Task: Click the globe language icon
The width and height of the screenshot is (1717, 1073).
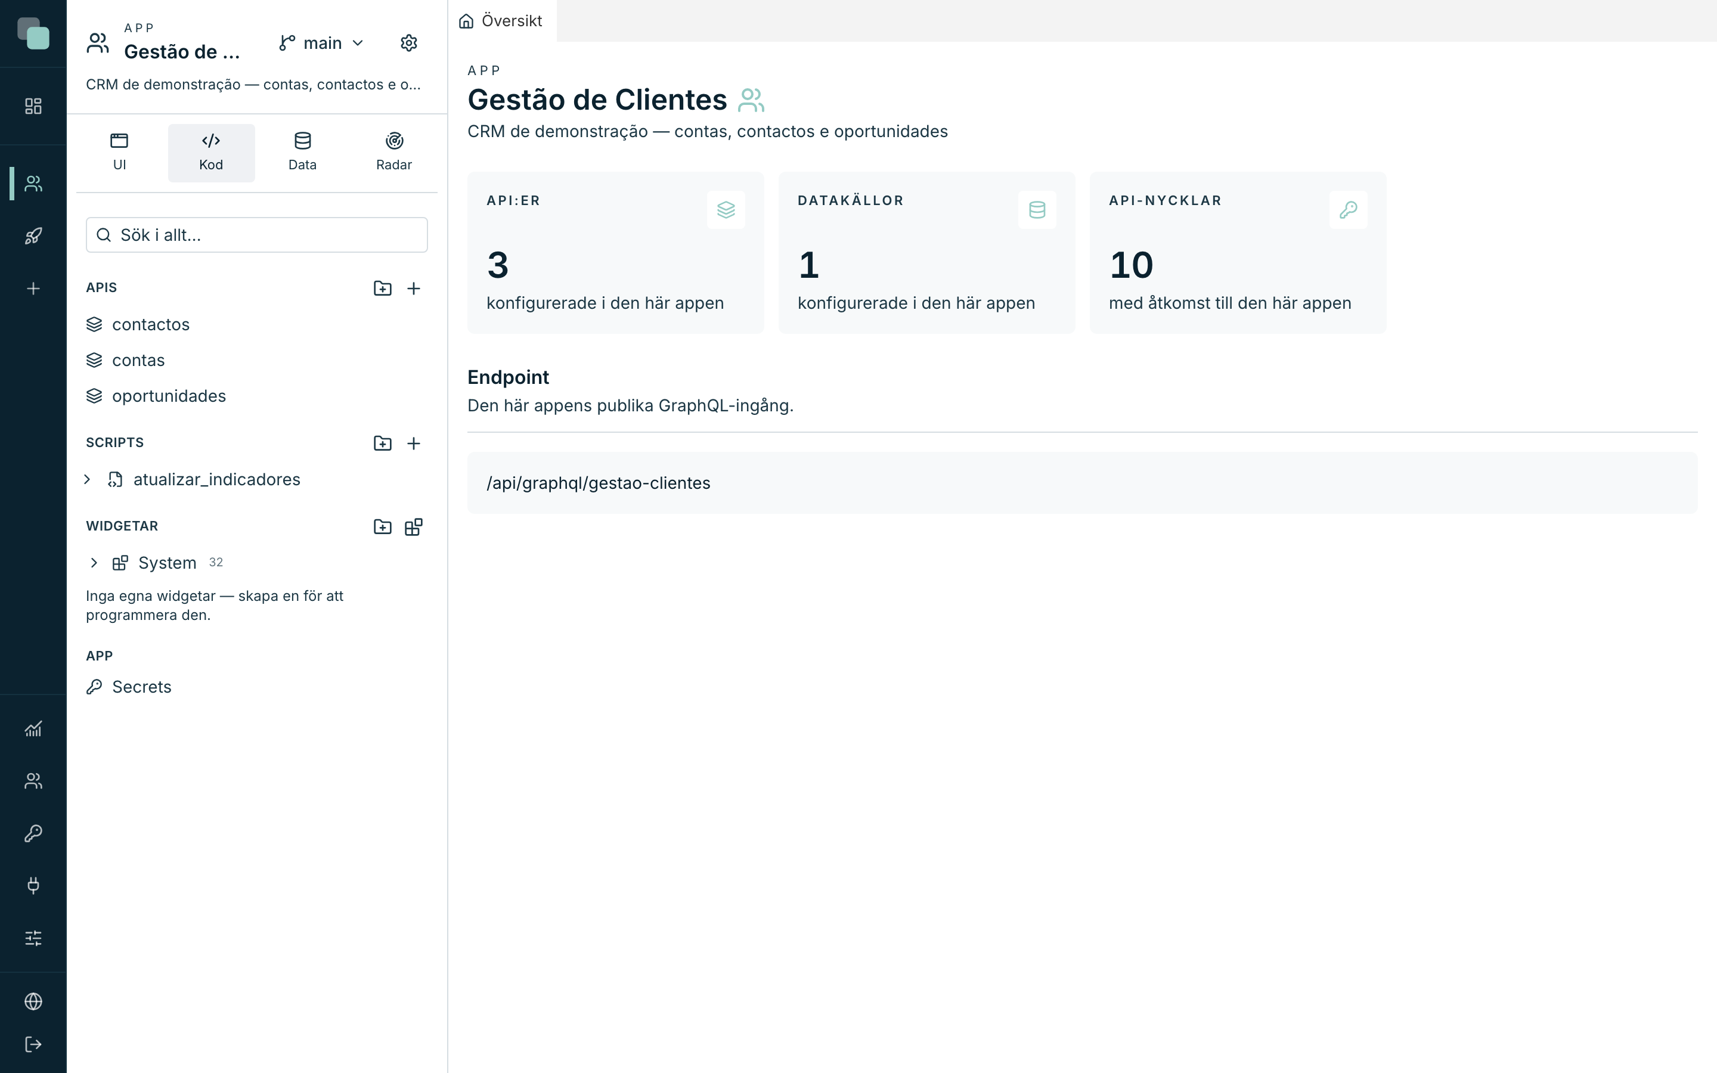Action: coord(33,1001)
